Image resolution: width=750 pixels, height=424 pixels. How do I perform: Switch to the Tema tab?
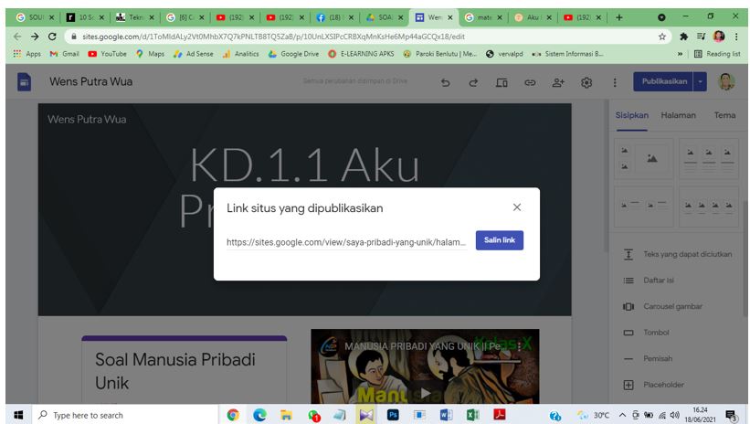click(724, 115)
